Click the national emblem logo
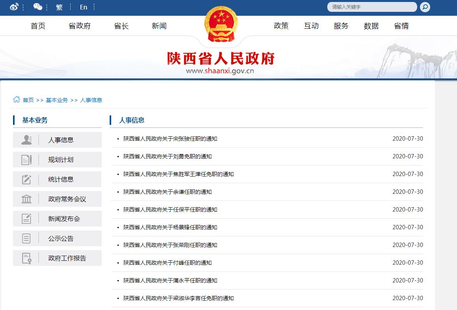This screenshot has width=457, height=310. (221, 26)
